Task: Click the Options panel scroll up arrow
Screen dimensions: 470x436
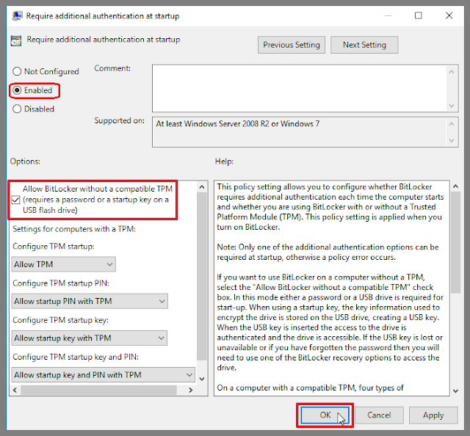Action: [202, 187]
